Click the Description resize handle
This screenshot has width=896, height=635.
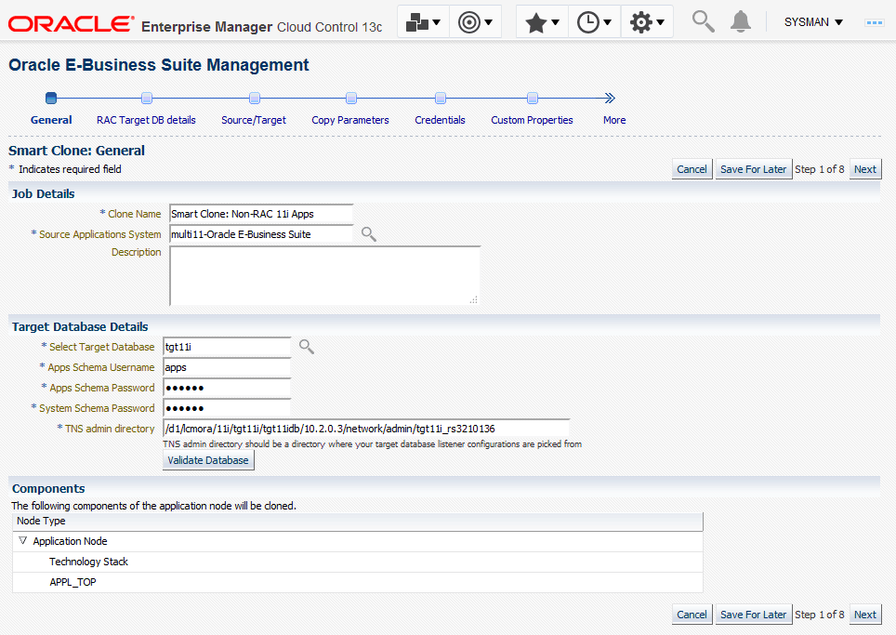coord(474,299)
